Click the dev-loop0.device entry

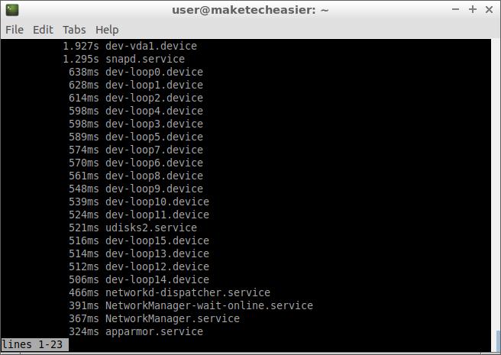(154, 72)
